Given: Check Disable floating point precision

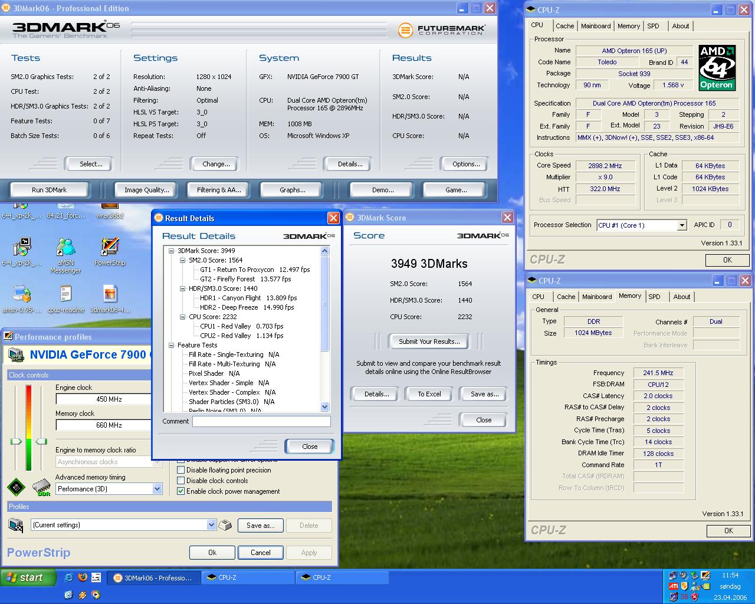Looking at the screenshot, I should click(181, 470).
